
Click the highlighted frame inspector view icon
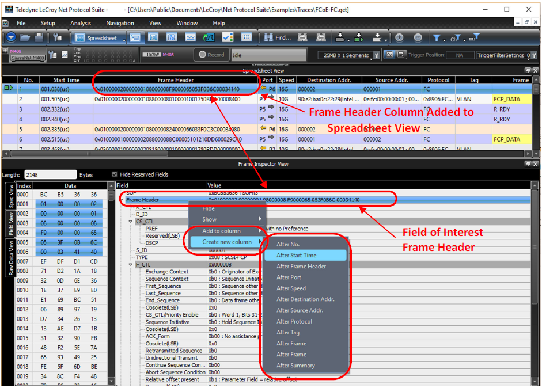[x=135, y=37]
